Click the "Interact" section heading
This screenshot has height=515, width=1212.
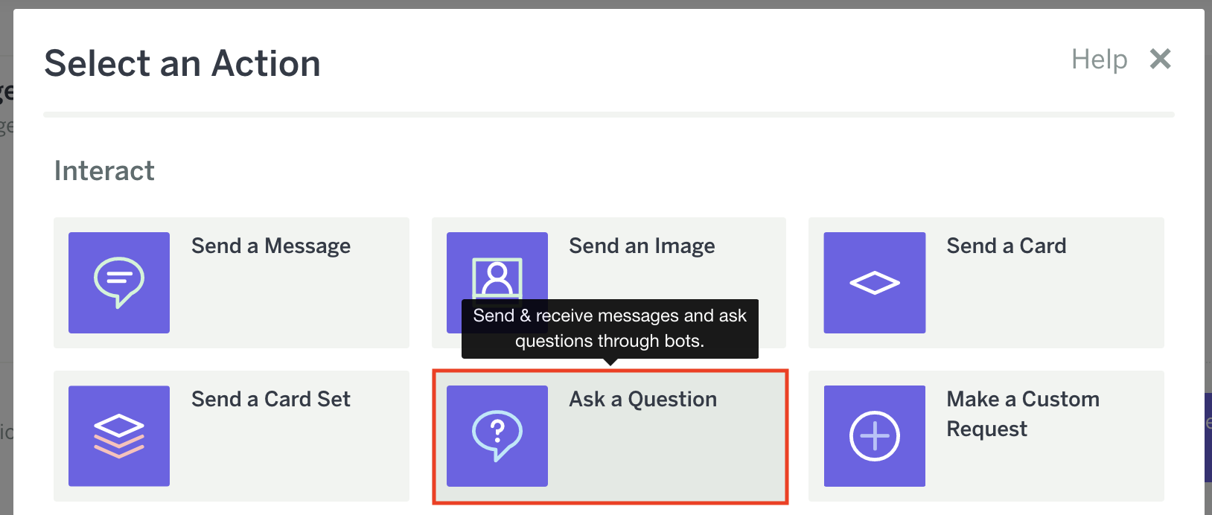click(104, 171)
